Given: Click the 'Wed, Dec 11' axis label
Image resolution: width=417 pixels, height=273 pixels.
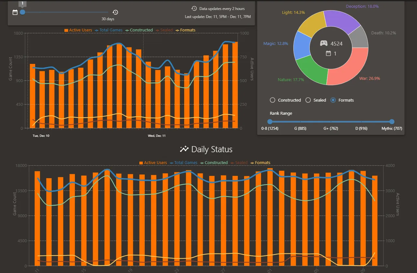Looking at the screenshot, I should (x=157, y=136).
